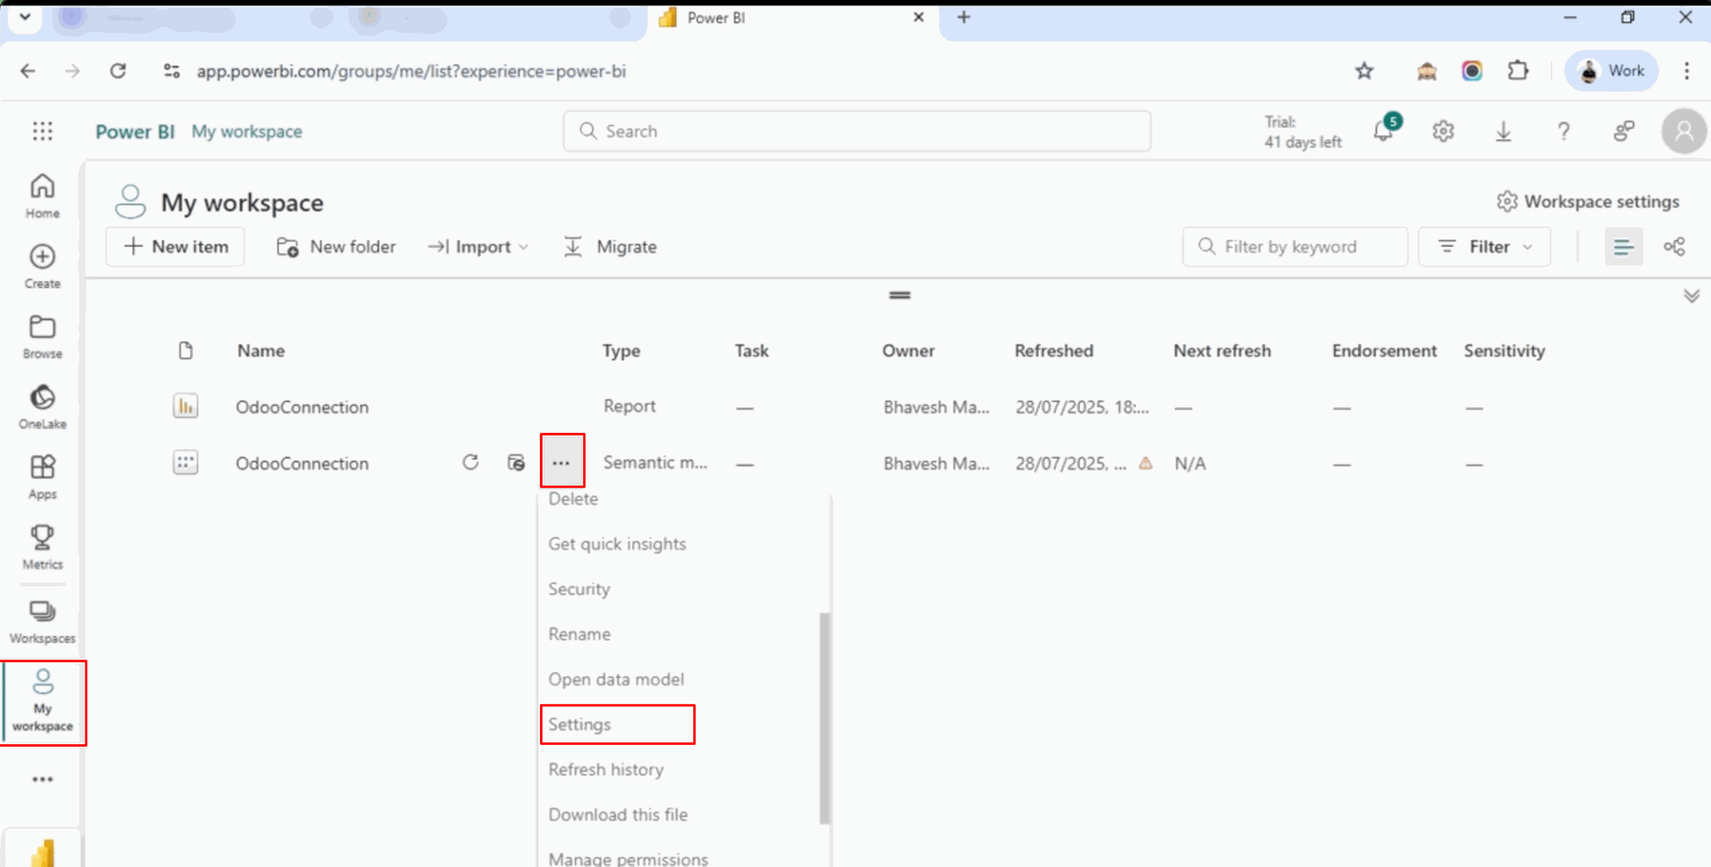Screen dimensions: 1711x867
Task: Click the Filter by keyword field
Action: tap(1296, 247)
